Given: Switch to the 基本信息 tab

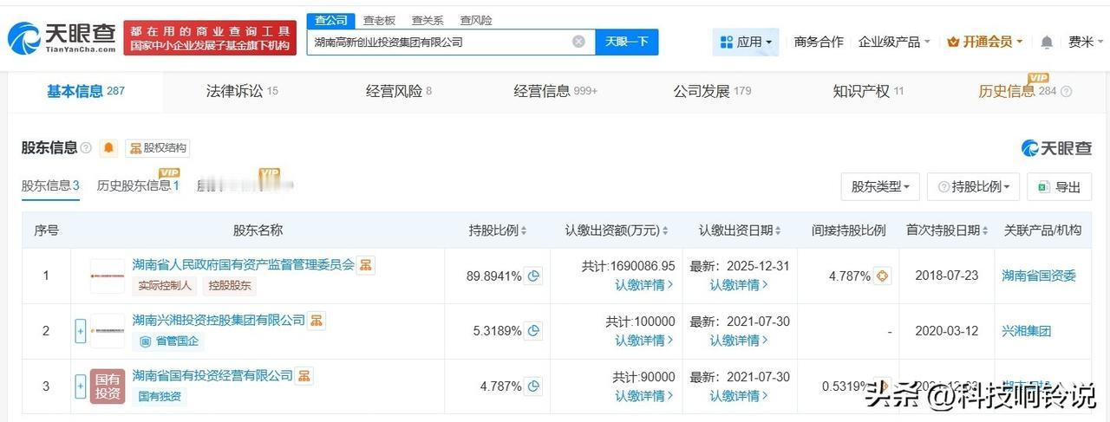Looking at the screenshot, I should tap(85, 91).
